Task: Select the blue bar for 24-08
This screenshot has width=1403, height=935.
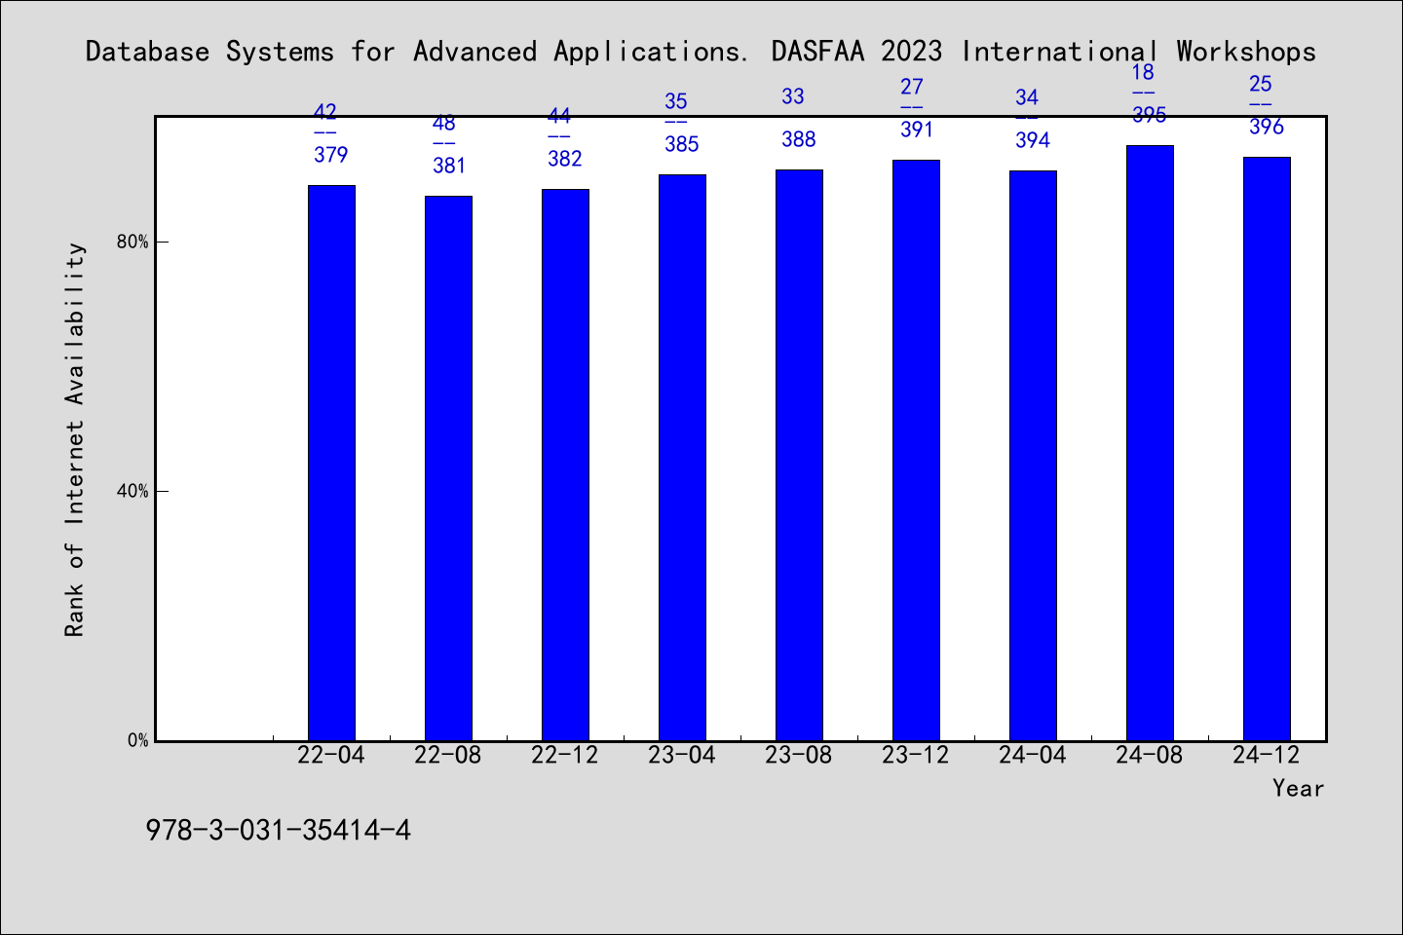Action: (1150, 443)
